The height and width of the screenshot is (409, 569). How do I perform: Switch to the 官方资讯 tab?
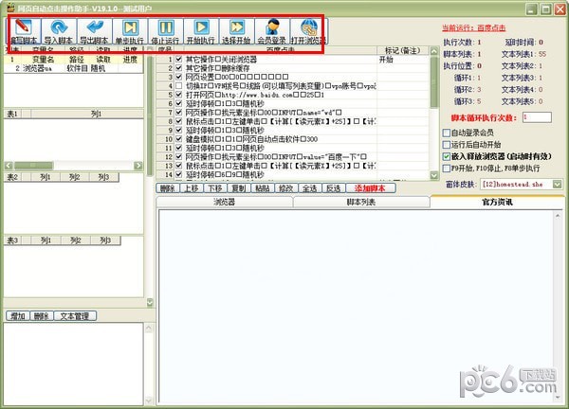coord(497,202)
